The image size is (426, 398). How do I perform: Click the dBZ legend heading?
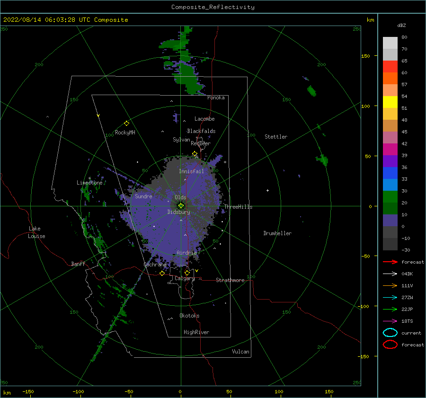(x=401, y=26)
